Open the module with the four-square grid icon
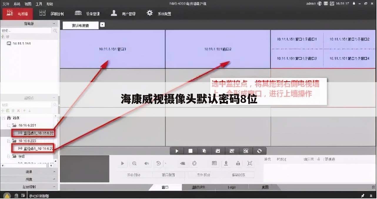Screen dimensions: 377x199 click(x=51, y=14)
